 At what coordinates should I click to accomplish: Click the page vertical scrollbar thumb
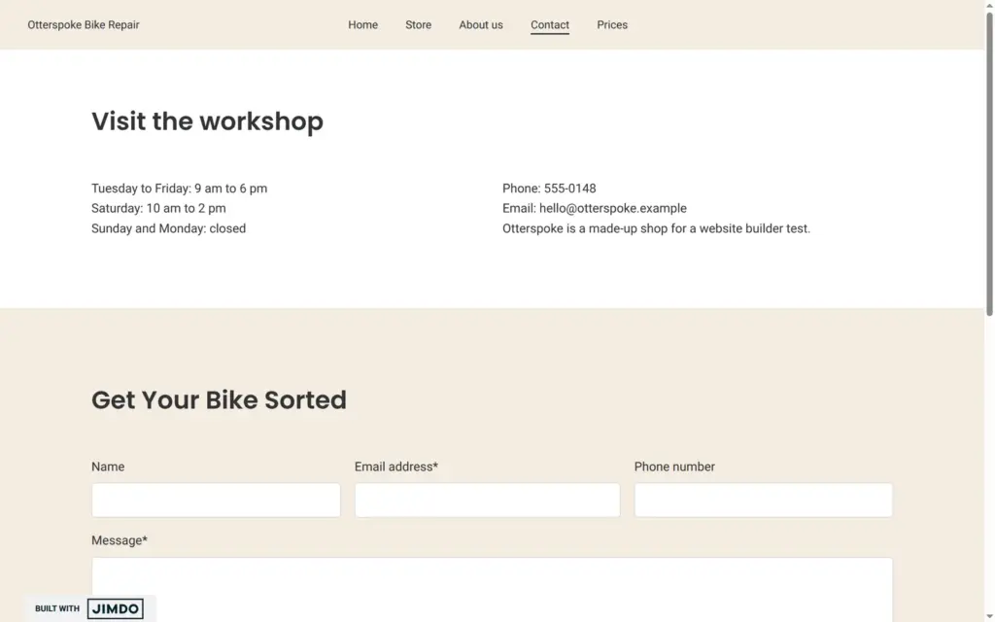point(989,163)
